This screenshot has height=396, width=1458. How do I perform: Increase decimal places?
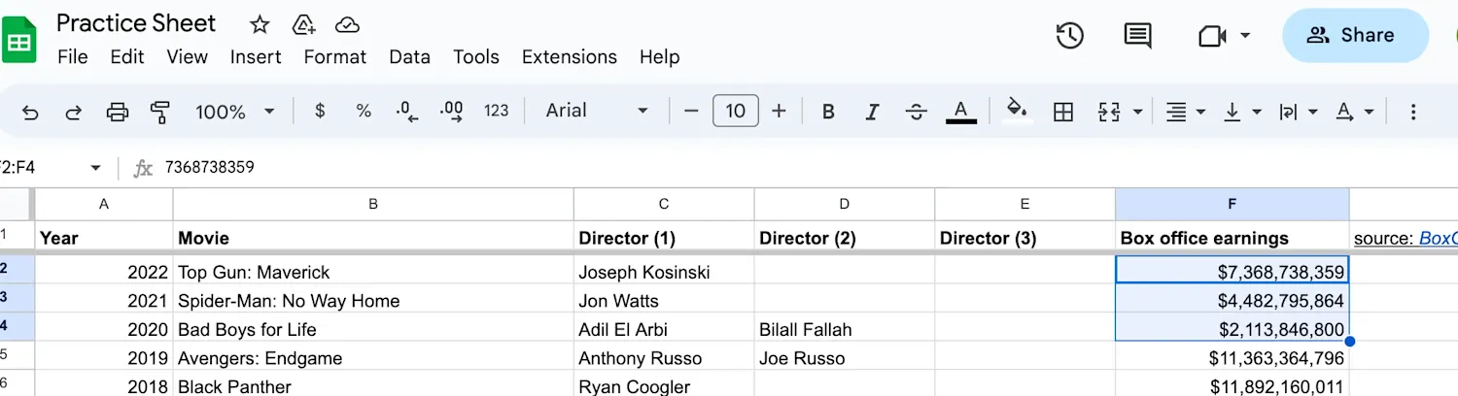pos(451,112)
